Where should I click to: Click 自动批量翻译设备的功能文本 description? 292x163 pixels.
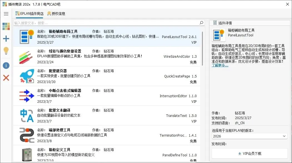(x=59, y=115)
